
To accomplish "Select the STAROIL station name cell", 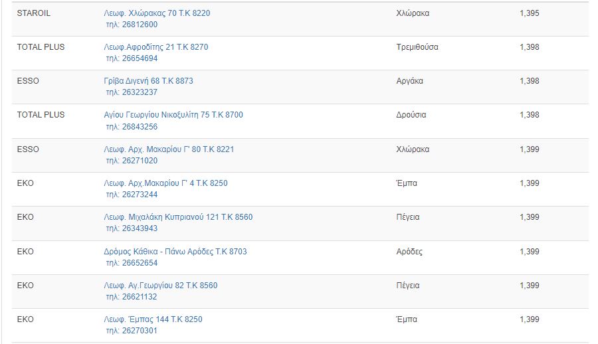I will 34,13.
